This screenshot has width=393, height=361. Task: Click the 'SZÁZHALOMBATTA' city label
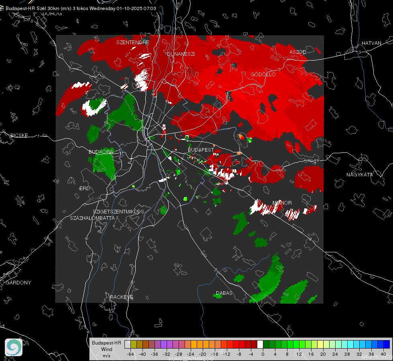click(92, 218)
